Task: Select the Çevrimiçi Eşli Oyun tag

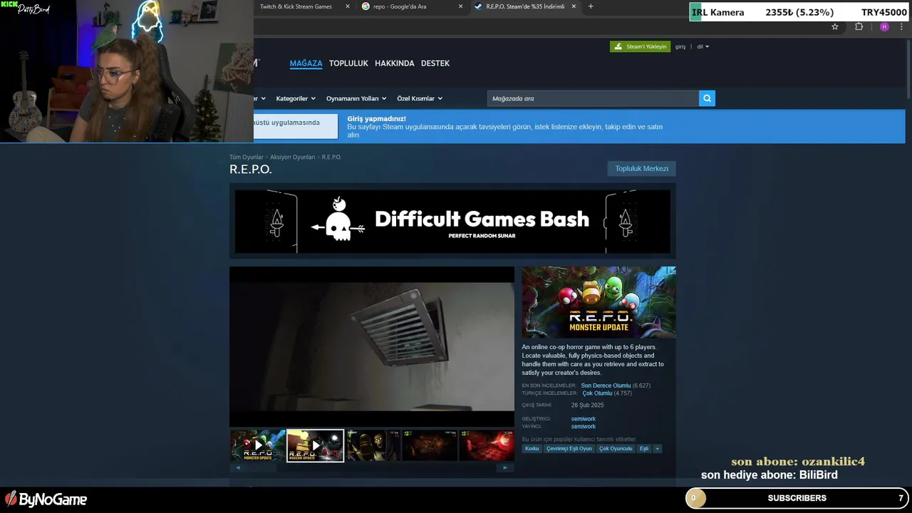Action: (569, 449)
